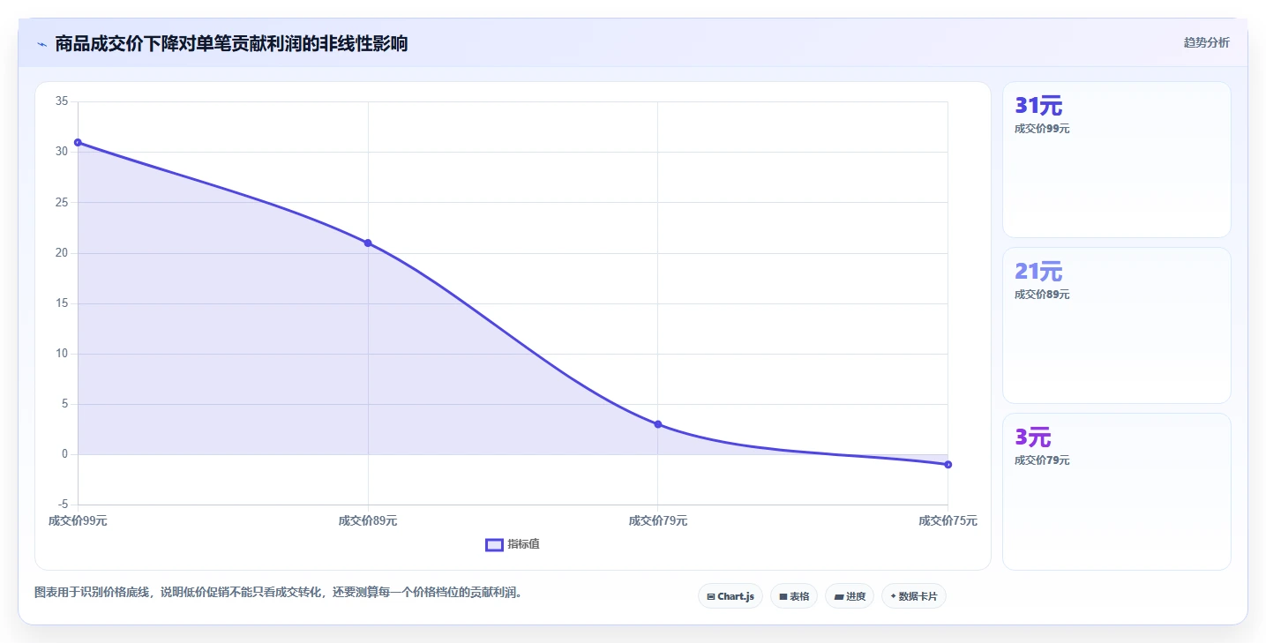Click the data point at 成交价75元
Screen dimensions: 1266x643
(948, 464)
